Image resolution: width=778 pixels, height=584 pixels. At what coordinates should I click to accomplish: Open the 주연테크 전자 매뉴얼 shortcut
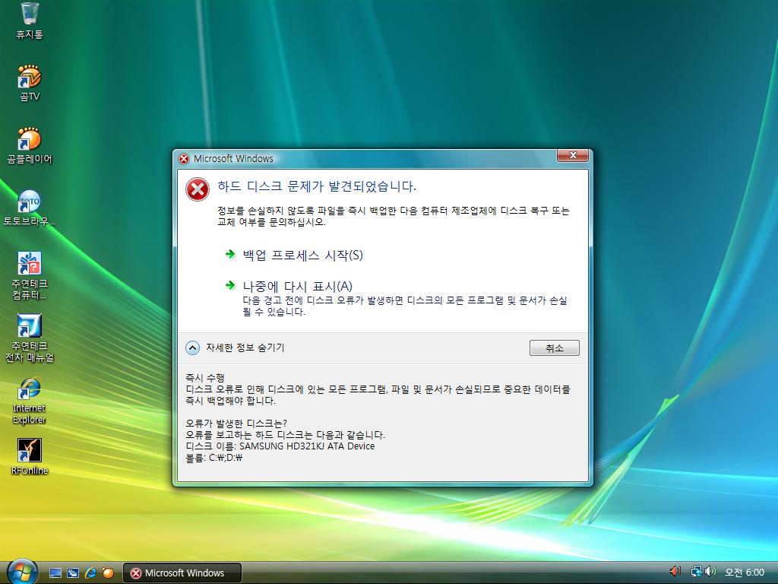pyautogui.click(x=30, y=338)
